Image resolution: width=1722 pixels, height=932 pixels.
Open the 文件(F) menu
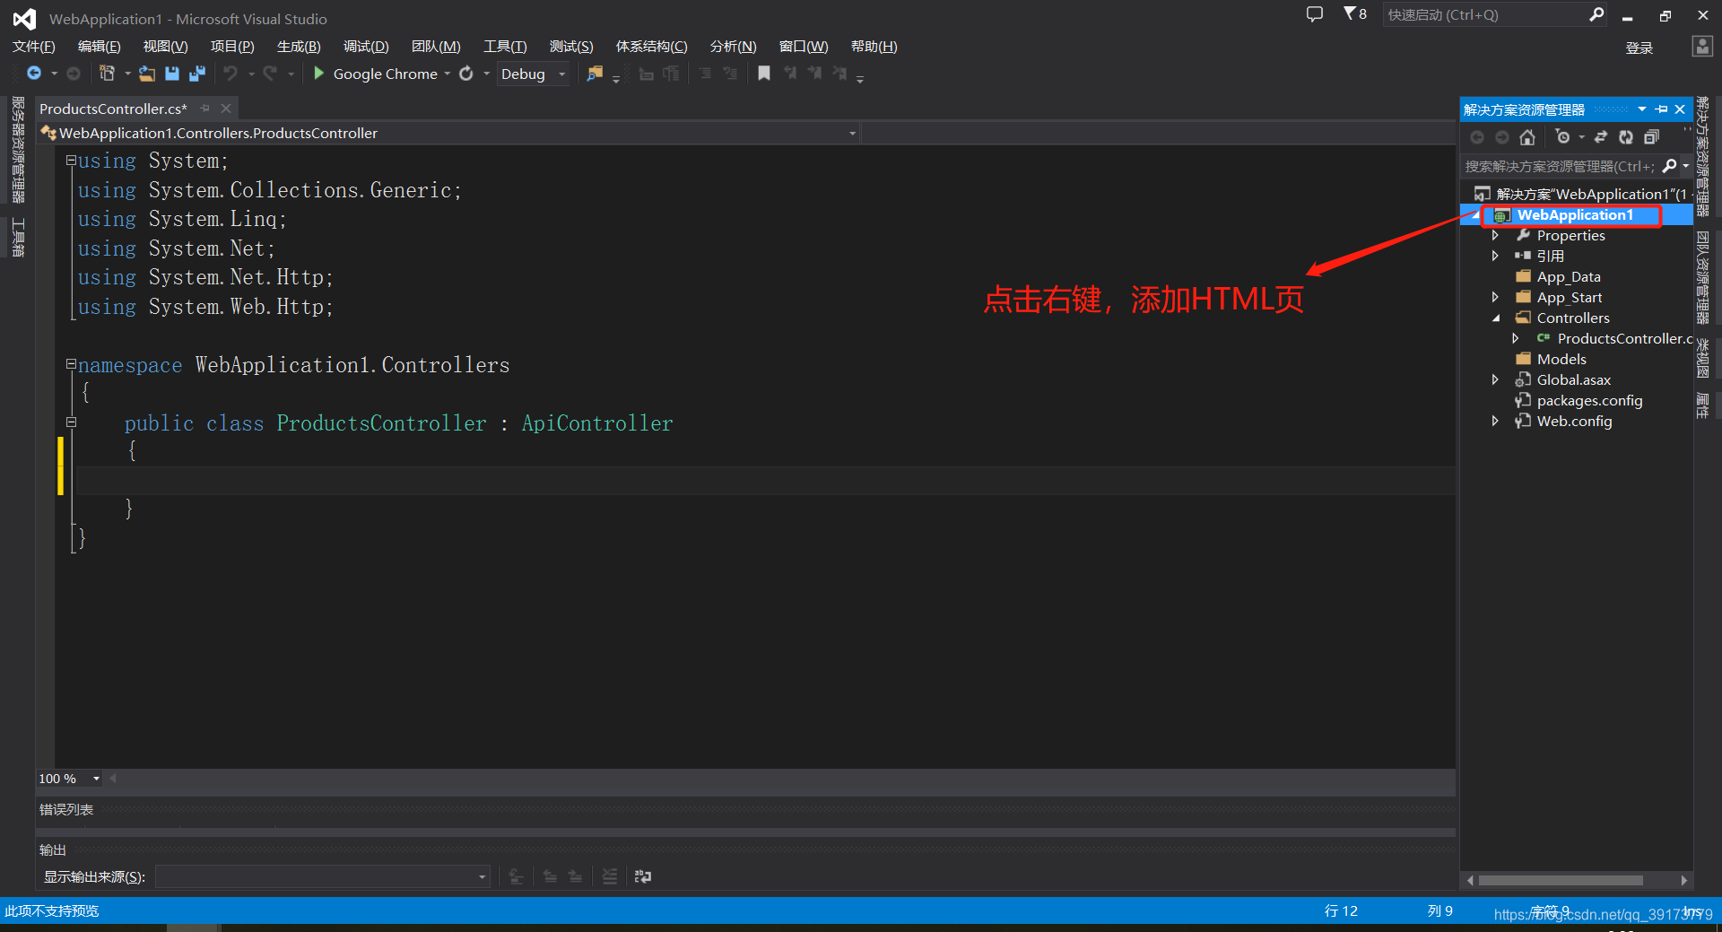coord(34,47)
